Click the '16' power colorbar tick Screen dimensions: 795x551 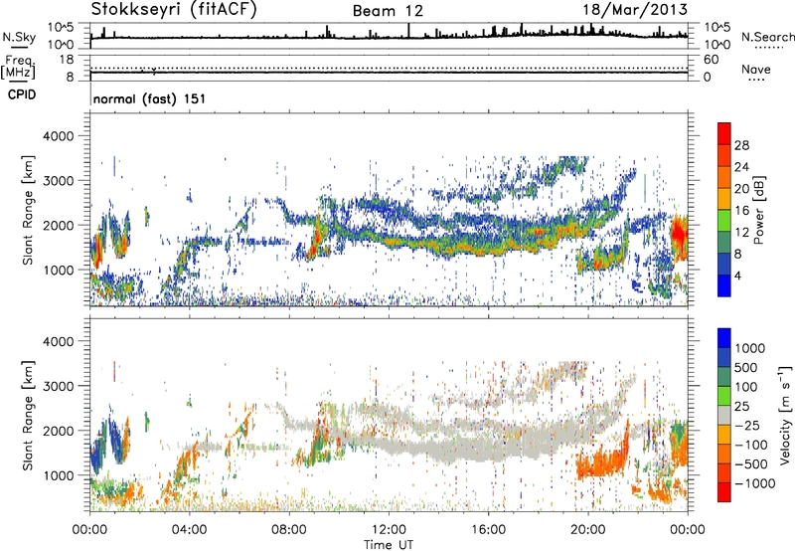[x=741, y=211]
